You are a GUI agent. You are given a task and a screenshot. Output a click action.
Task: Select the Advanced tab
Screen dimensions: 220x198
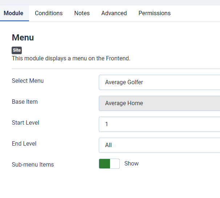(114, 13)
